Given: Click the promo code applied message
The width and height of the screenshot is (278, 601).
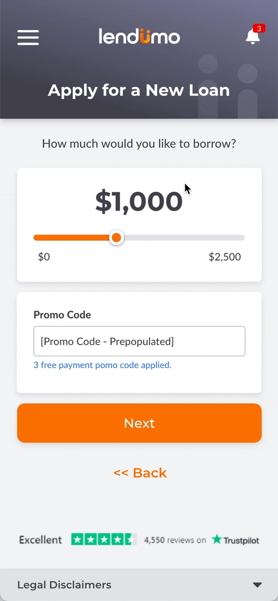Looking at the screenshot, I should 102,365.
